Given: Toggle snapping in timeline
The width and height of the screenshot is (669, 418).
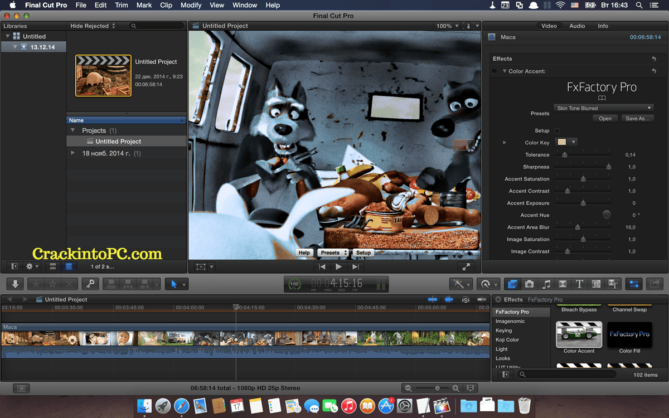Looking at the screenshot, I should (483, 299).
